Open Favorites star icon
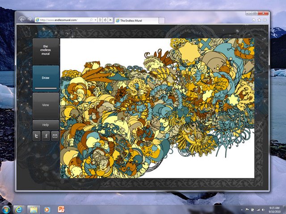The height and width of the screenshot is (214, 286). (259, 20)
